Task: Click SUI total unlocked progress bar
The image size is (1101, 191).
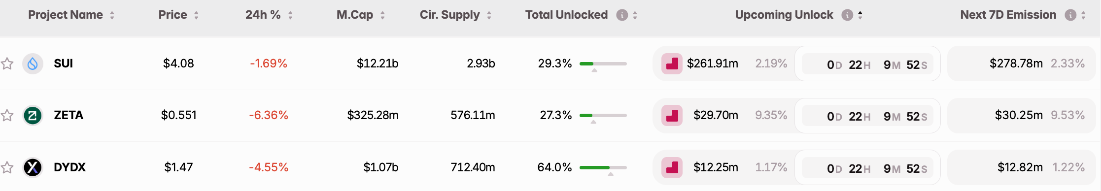Action: pyautogui.click(x=603, y=64)
